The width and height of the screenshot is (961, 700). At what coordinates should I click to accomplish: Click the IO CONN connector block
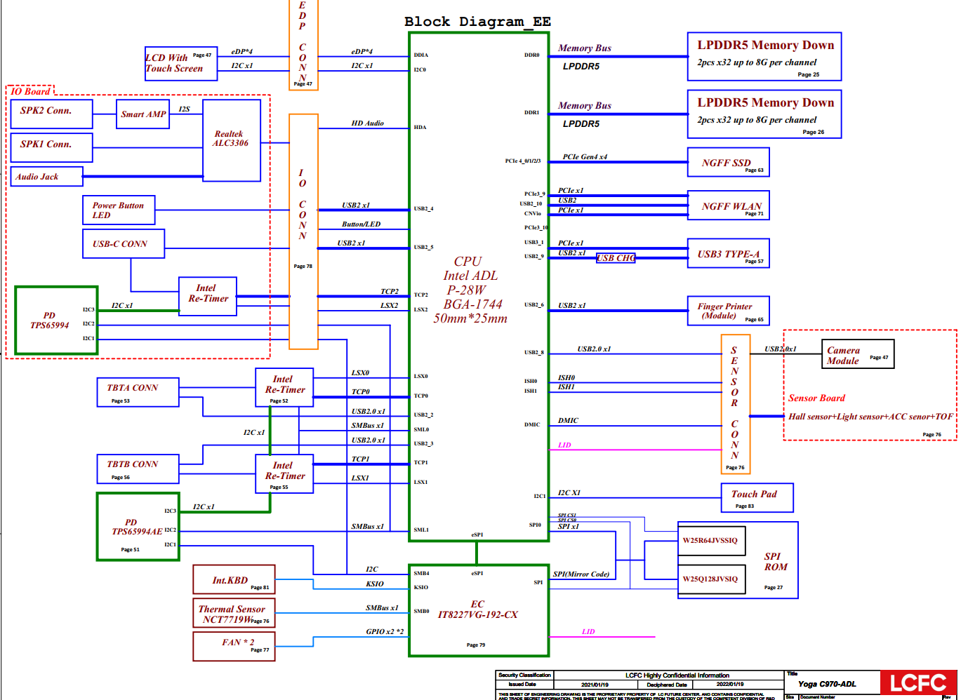coord(303,231)
